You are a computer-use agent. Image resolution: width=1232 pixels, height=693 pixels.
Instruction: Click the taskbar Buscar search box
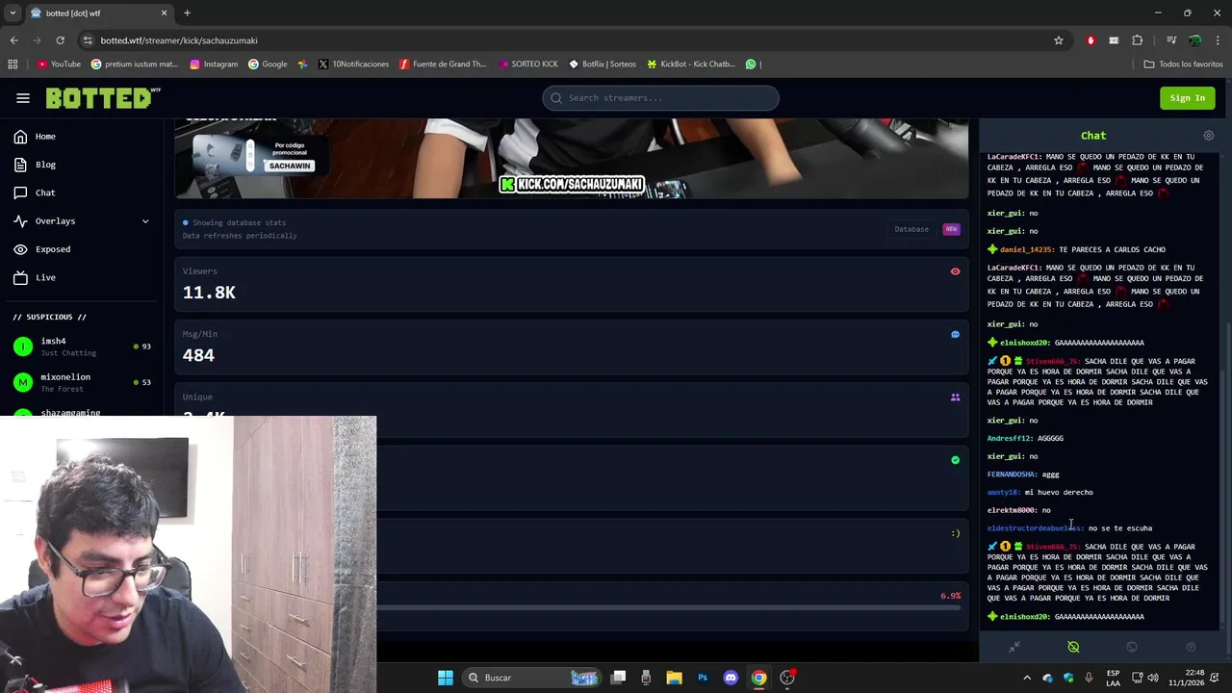tap(533, 678)
